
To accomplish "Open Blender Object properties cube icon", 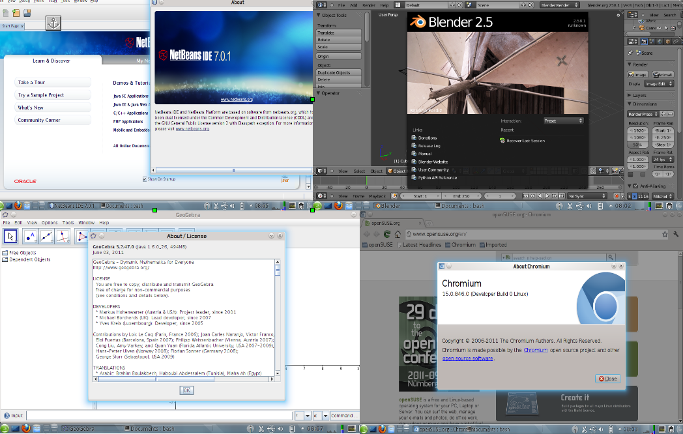I will (668, 42).
